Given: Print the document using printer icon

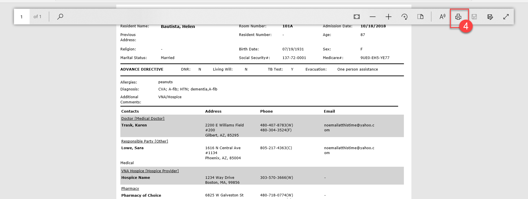Looking at the screenshot, I should (458, 17).
